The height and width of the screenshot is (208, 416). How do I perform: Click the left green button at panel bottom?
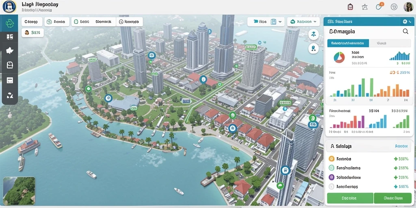tap(350, 198)
